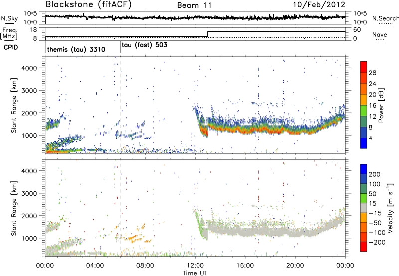Click the power panel 'Slant Range [km]' label

coord(14,105)
